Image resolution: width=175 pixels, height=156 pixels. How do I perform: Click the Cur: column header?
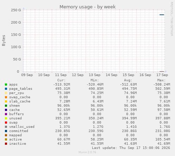[x=61, y=80]
